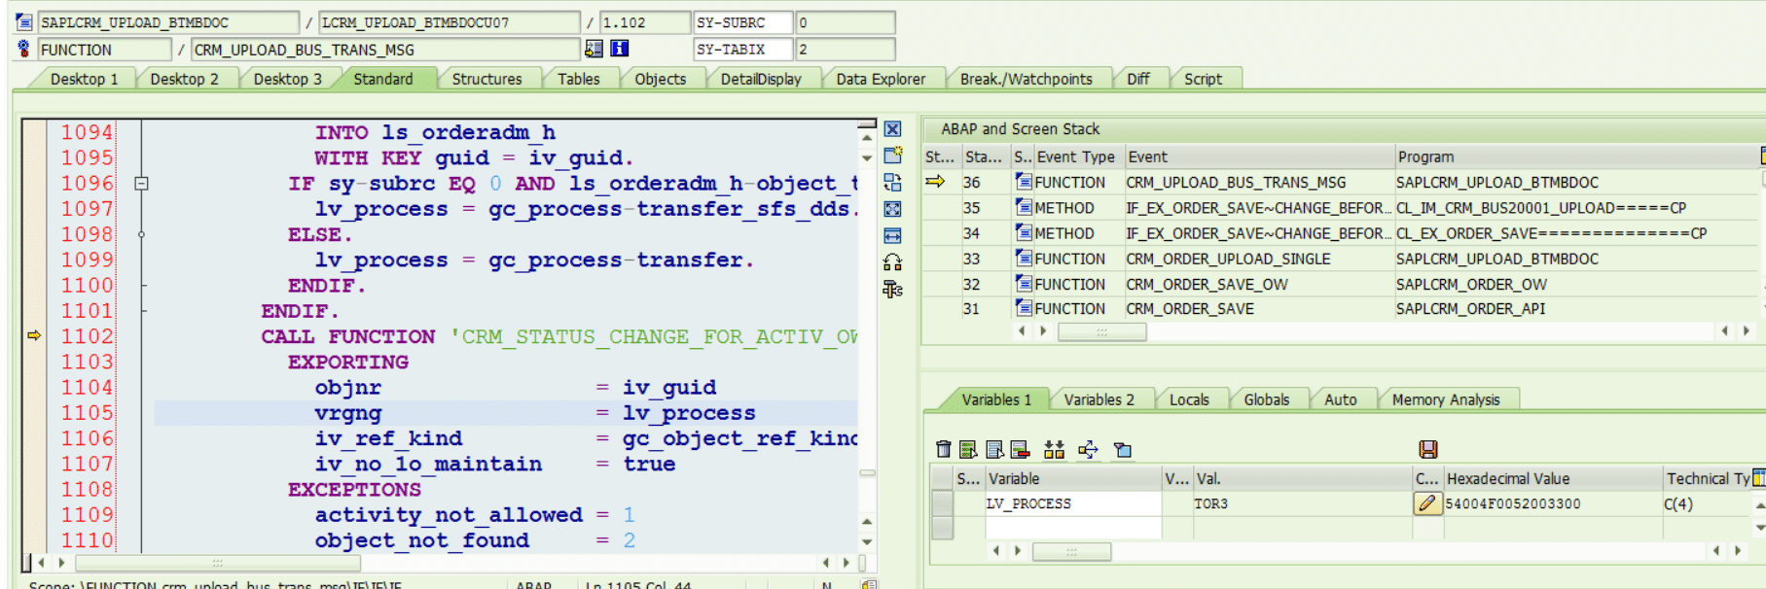Open the Locals variables tab

(1188, 399)
